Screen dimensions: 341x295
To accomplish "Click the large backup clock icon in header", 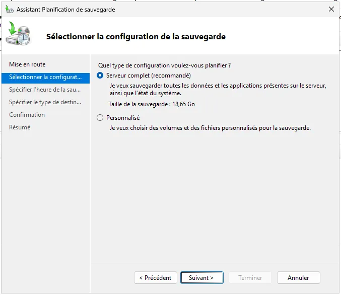I will pyautogui.click(x=19, y=34).
